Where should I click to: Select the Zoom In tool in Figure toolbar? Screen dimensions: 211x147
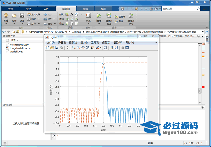[74, 48]
